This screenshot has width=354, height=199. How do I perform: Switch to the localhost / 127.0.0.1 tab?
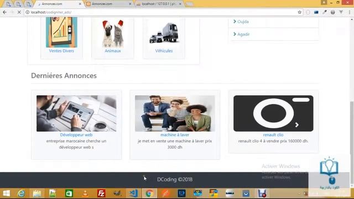pyautogui.click(x=158, y=4)
